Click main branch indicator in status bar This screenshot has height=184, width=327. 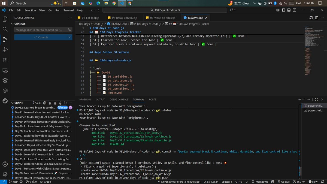14,182
